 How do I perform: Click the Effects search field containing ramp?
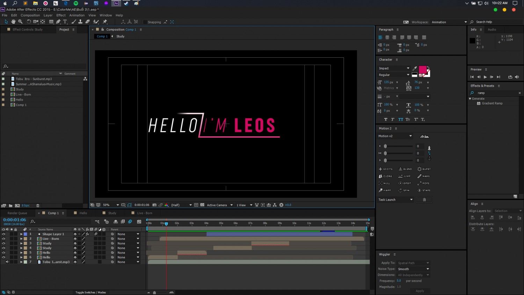tap(495, 93)
